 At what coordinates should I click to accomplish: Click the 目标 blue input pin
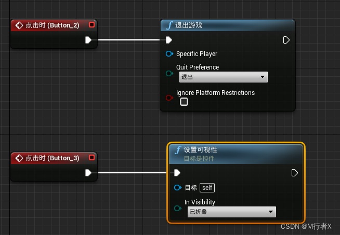(x=178, y=188)
